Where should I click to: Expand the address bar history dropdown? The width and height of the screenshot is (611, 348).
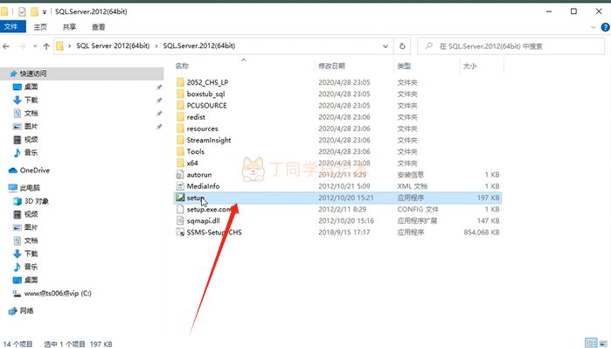[x=385, y=46]
